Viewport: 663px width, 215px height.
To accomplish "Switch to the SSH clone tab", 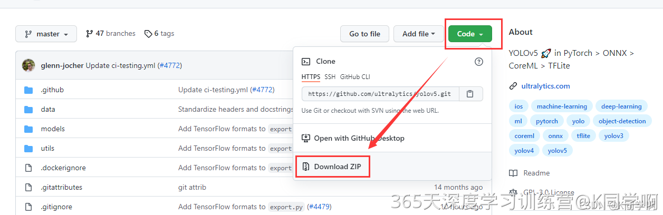I will click(x=330, y=77).
